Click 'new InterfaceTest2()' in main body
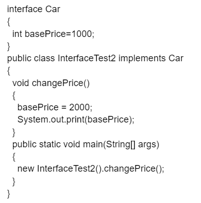201x203 pixels. [59, 169]
